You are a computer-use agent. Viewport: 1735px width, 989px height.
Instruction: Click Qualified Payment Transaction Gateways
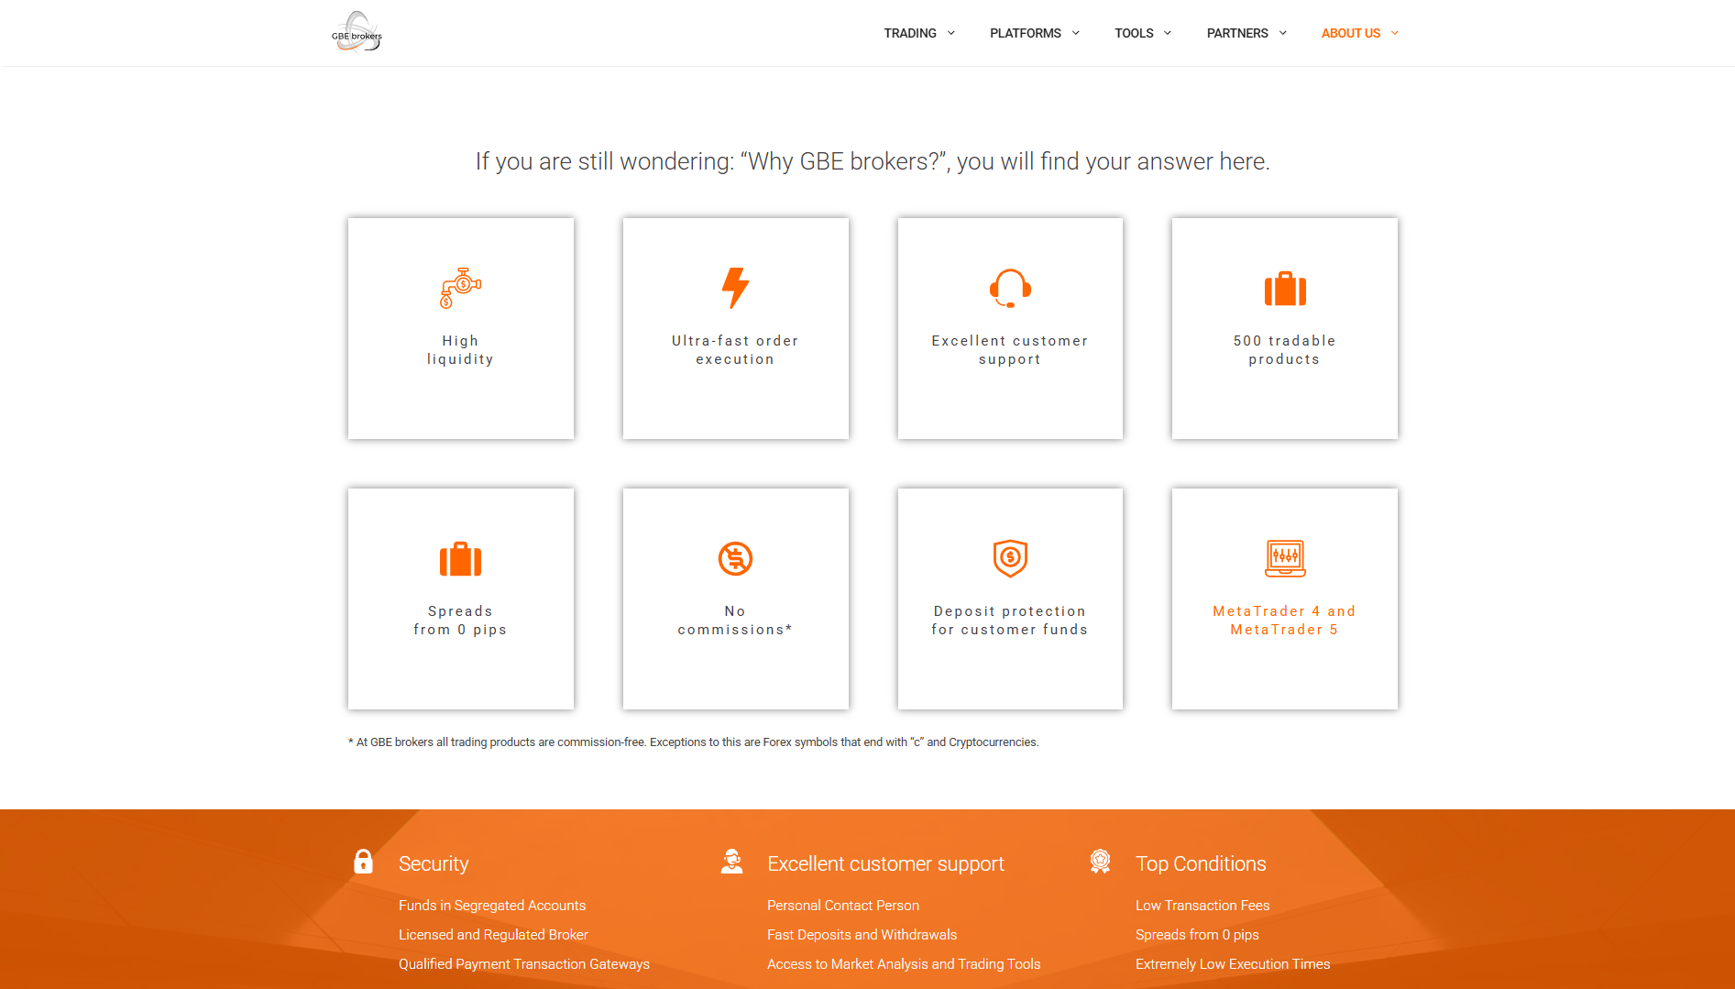(x=524, y=964)
